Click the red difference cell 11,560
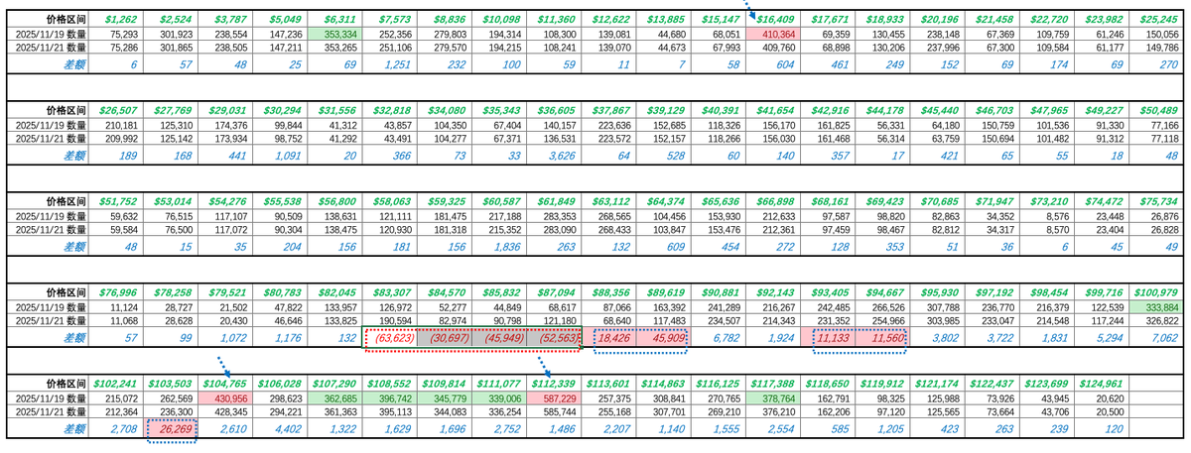Viewport: 1191px width, 453px height. pyautogui.click(x=882, y=338)
